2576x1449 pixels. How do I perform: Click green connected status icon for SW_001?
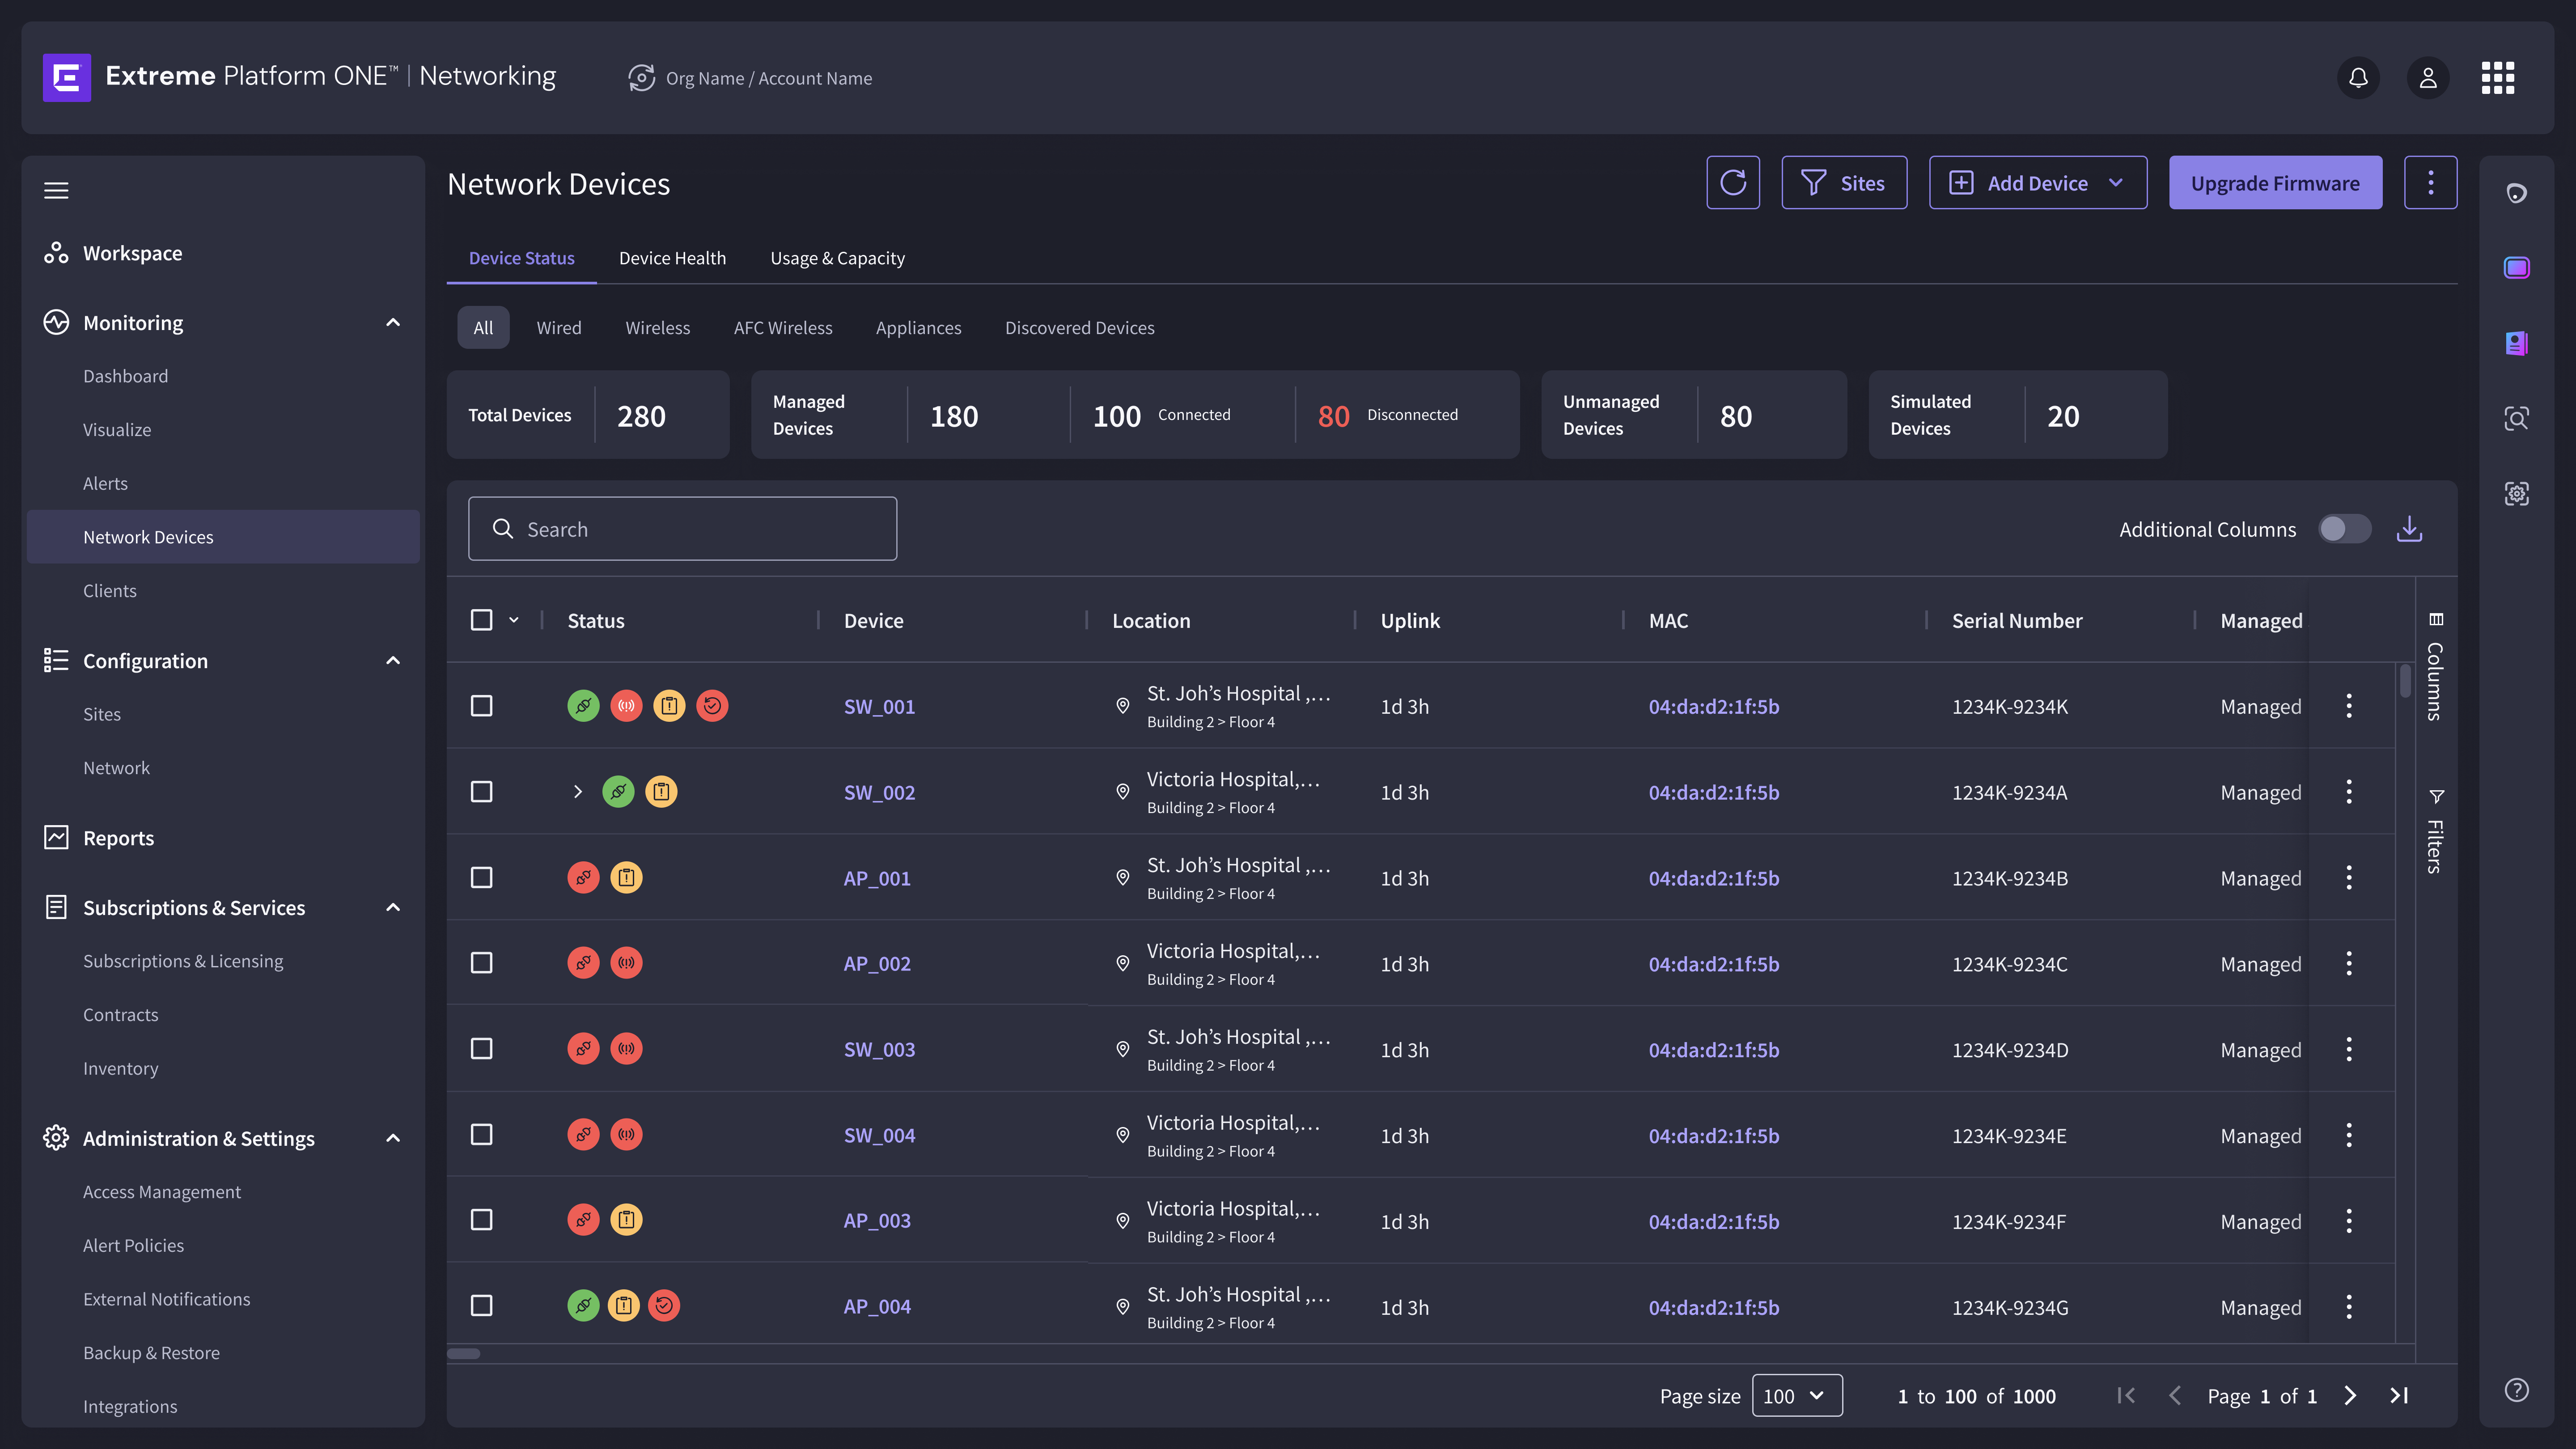[x=584, y=706]
